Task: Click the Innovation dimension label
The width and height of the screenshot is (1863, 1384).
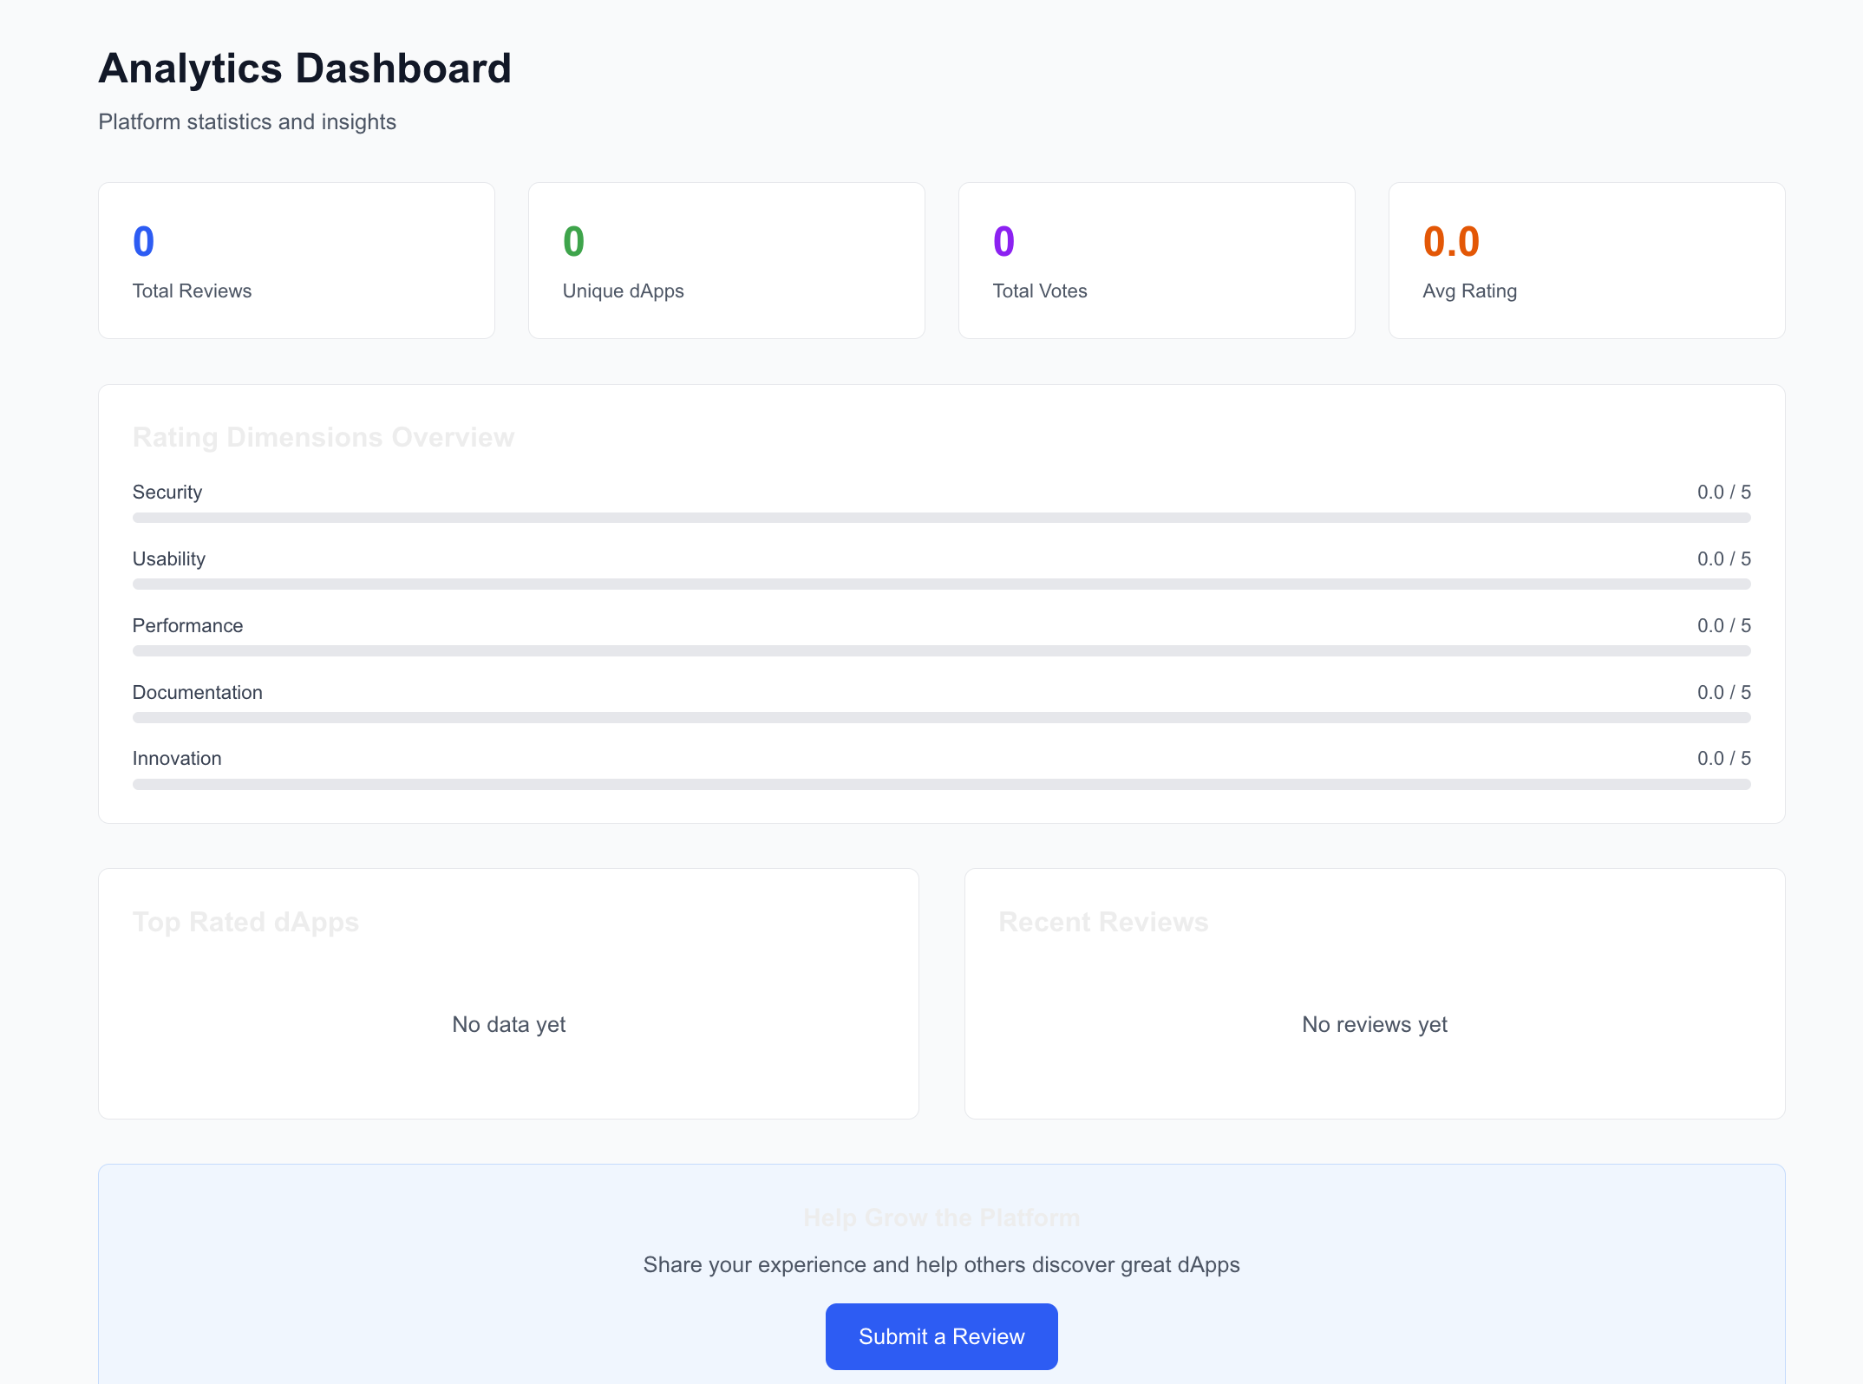Action: (177, 757)
